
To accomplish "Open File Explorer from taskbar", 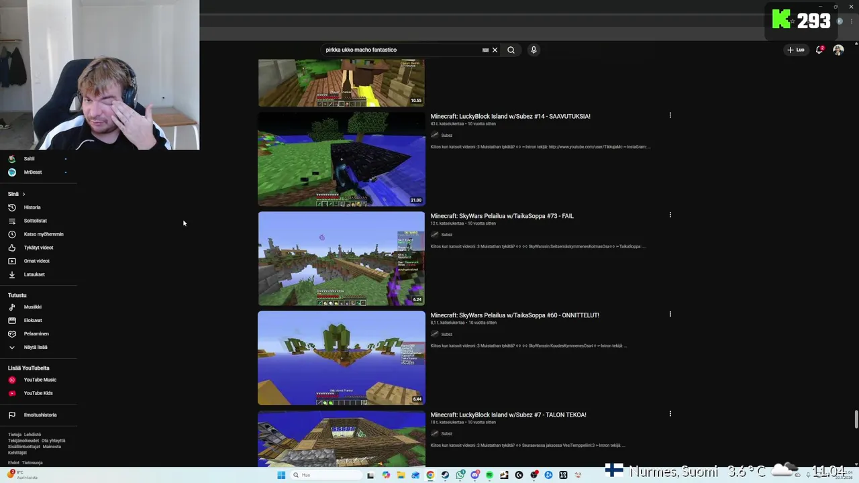I will (401, 475).
